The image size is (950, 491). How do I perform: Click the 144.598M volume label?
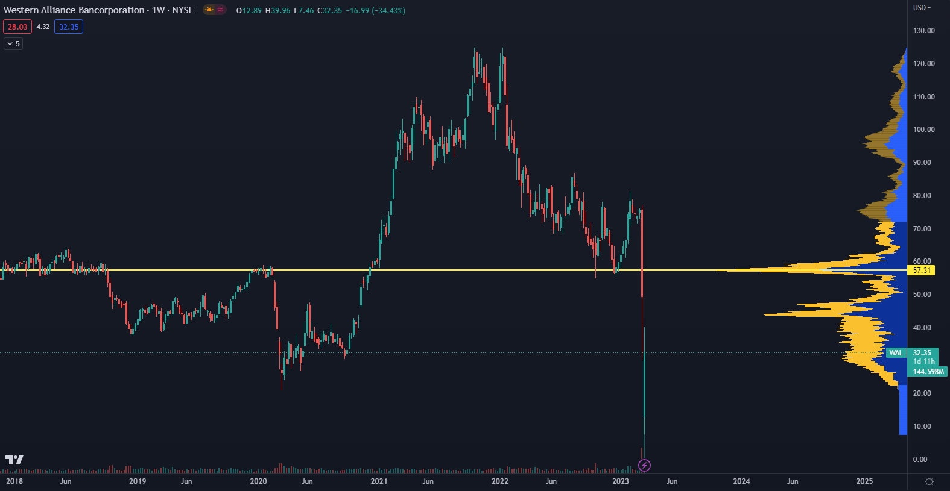(x=928, y=372)
